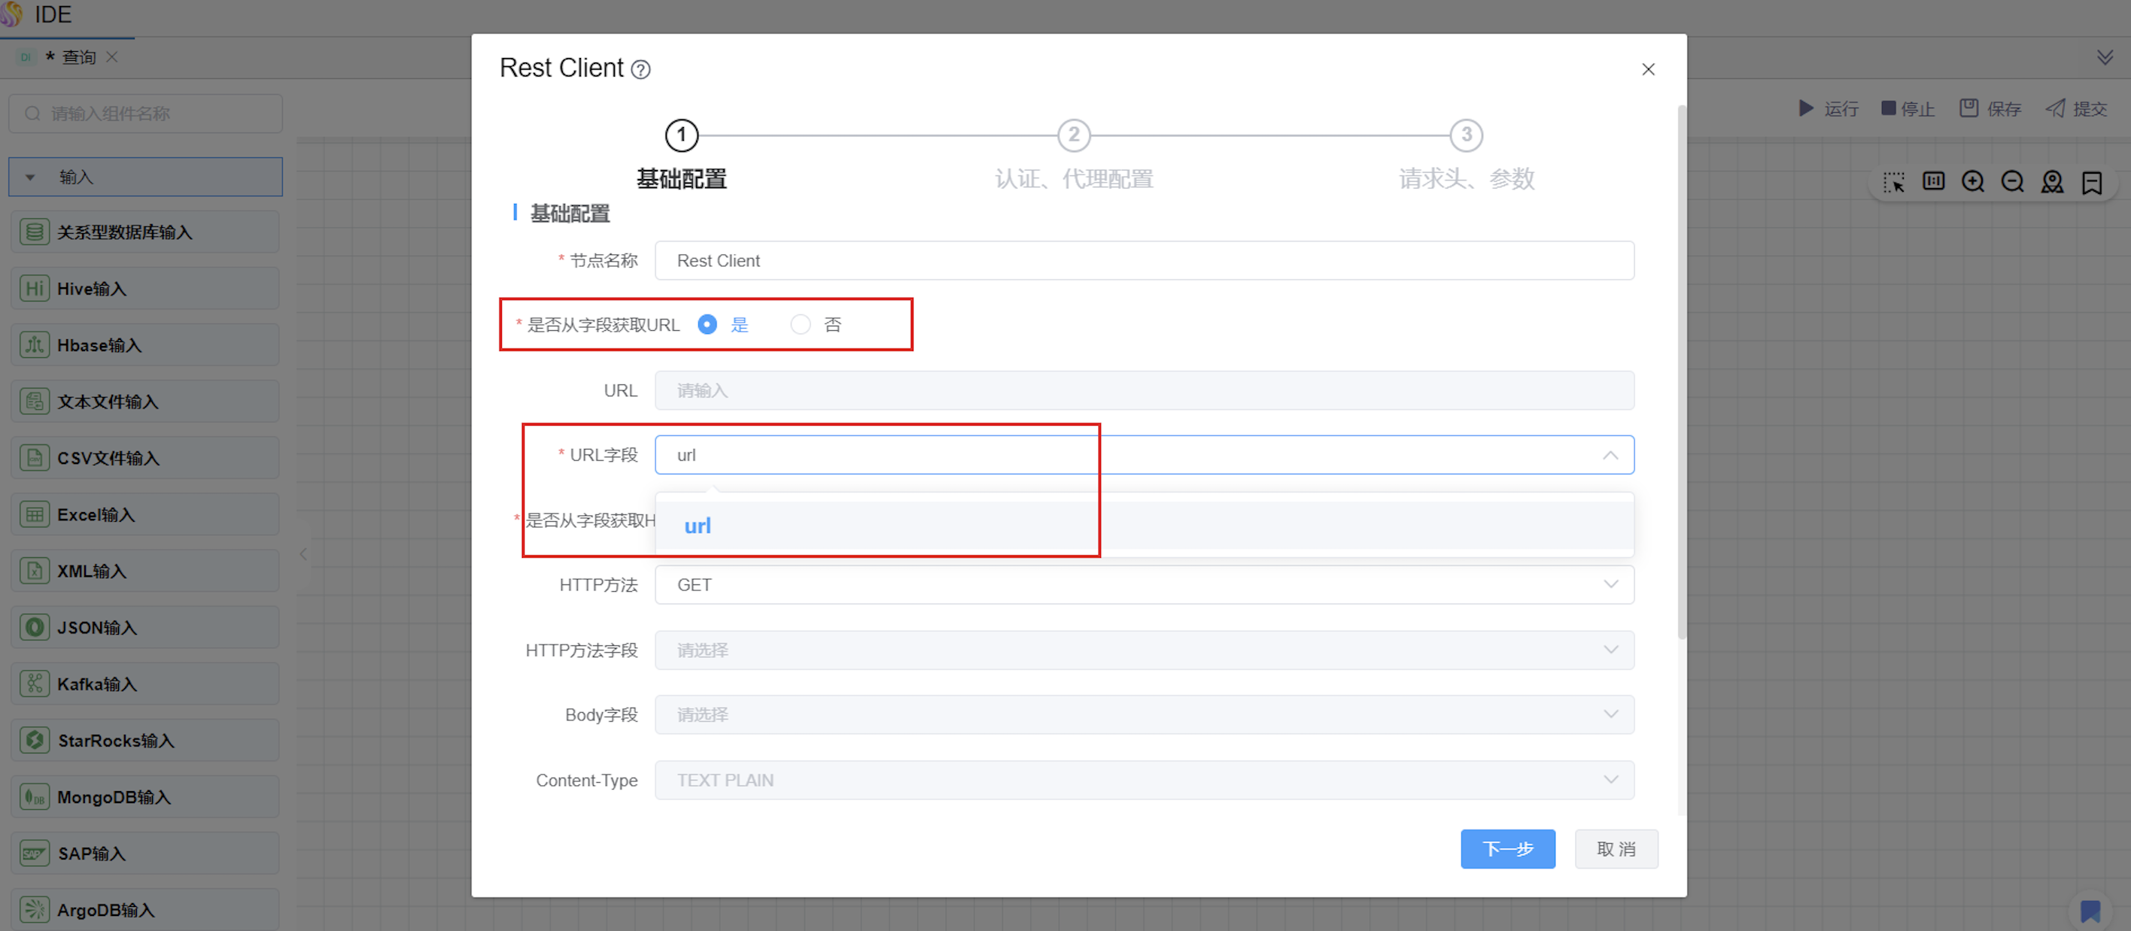Select 是 for 是否从字段获取URL

point(707,325)
